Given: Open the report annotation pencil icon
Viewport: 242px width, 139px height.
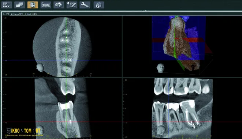Looking at the screenshot, I should 72,5.
